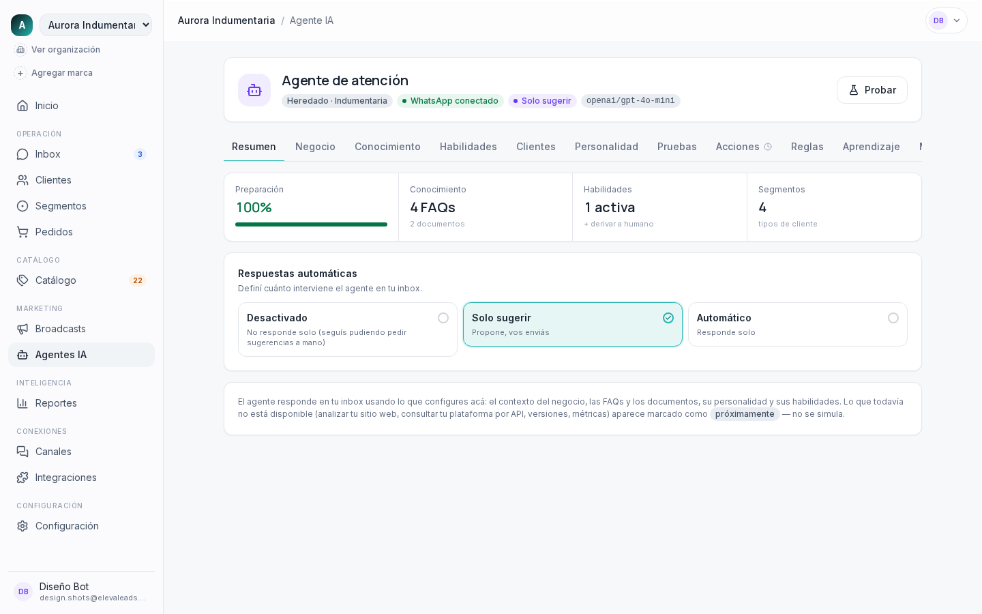Click the Conocimiento 4 FAQs card
Screen dimensions: 982x614
click(x=486, y=207)
